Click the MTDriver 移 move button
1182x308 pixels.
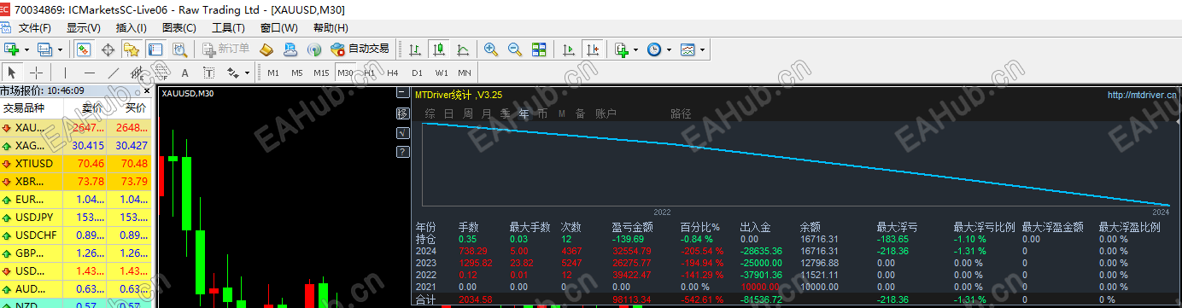[403, 113]
